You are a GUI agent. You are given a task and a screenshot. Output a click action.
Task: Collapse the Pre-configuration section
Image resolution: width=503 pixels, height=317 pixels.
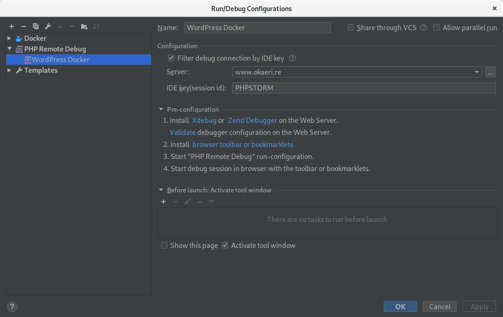pyautogui.click(x=161, y=109)
